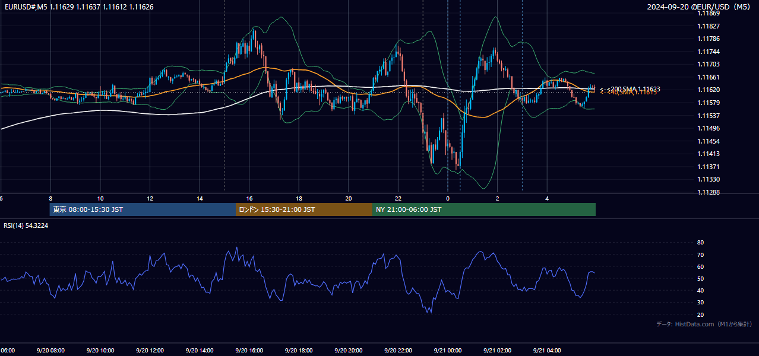759x356 pixels.
Task: Click RSI scale value 30
Action: click(701, 303)
